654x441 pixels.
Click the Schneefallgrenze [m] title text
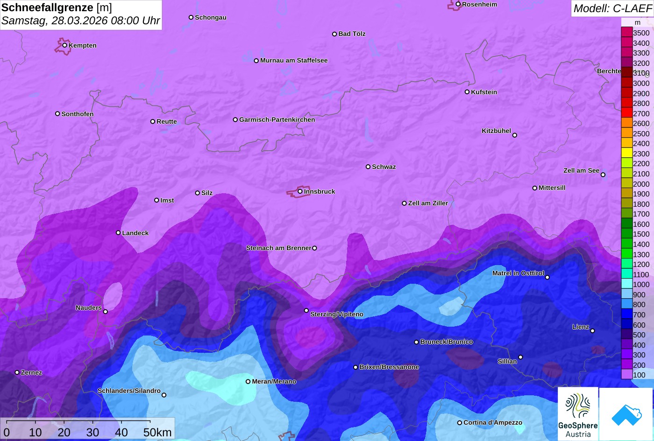pyautogui.click(x=57, y=7)
